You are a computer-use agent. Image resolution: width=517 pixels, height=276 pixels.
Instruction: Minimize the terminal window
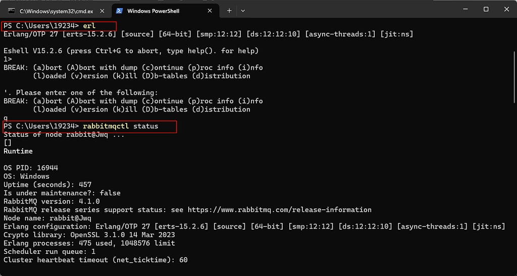(x=463, y=9)
